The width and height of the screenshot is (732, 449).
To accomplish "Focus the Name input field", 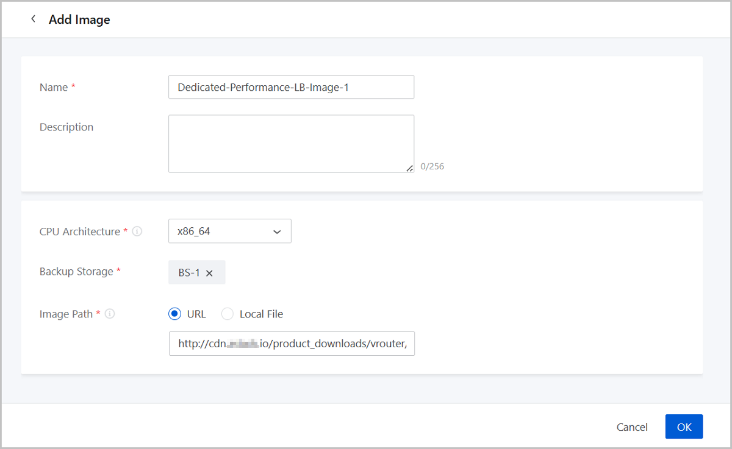I will pyautogui.click(x=291, y=87).
